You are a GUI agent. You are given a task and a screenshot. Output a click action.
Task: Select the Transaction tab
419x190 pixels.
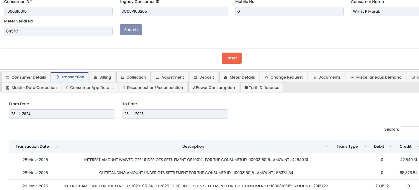coord(70,77)
